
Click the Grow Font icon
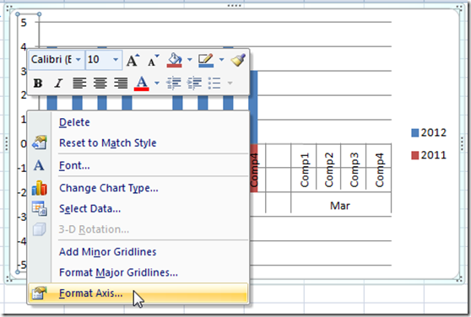click(133, 60)
